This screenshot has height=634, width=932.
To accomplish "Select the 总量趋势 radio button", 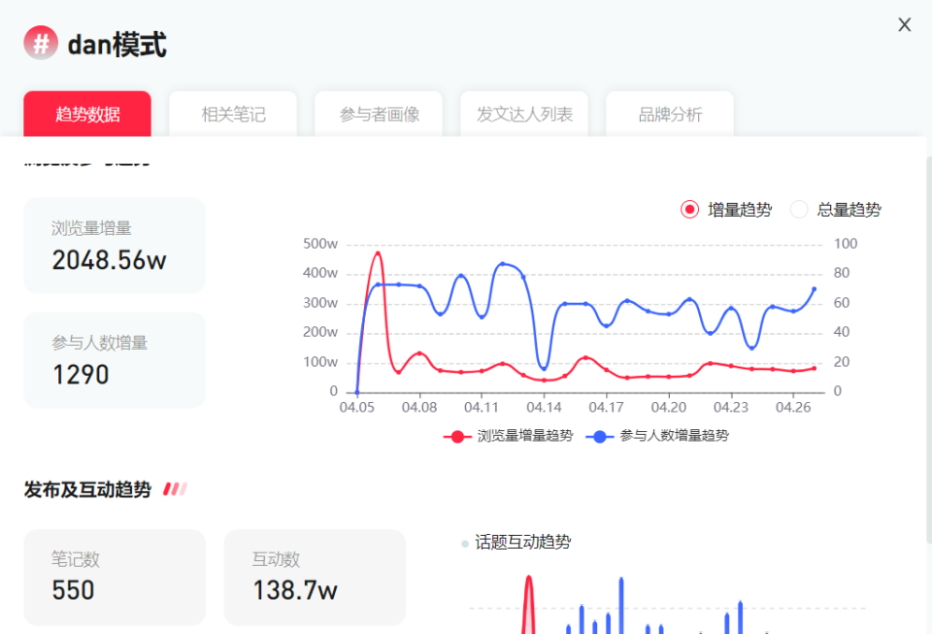I will (x=799, y=209).
